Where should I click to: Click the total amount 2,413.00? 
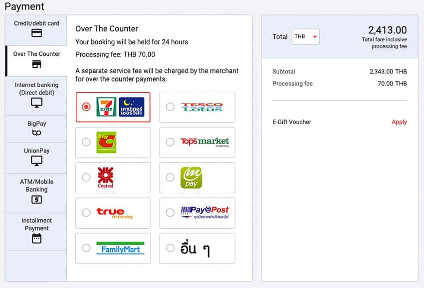387,30
